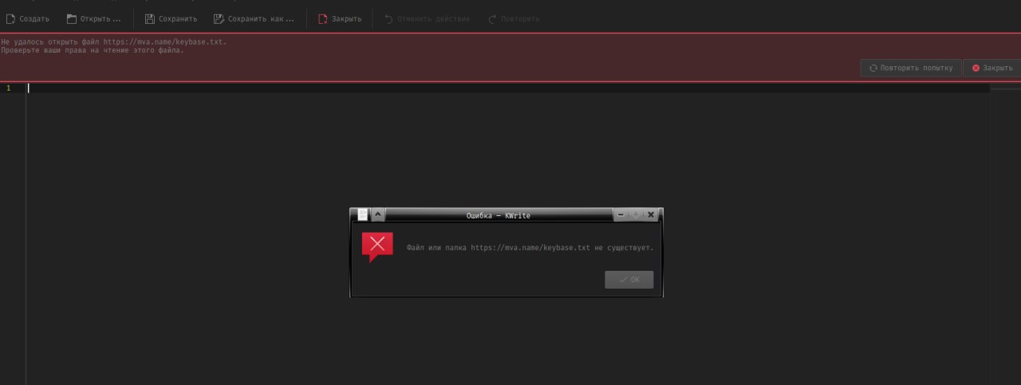Image resolution: width=1021 pixels, height=385 pixels.
Task: Click the Ошибка — KWrite title bar
Action: click(499, 215)
